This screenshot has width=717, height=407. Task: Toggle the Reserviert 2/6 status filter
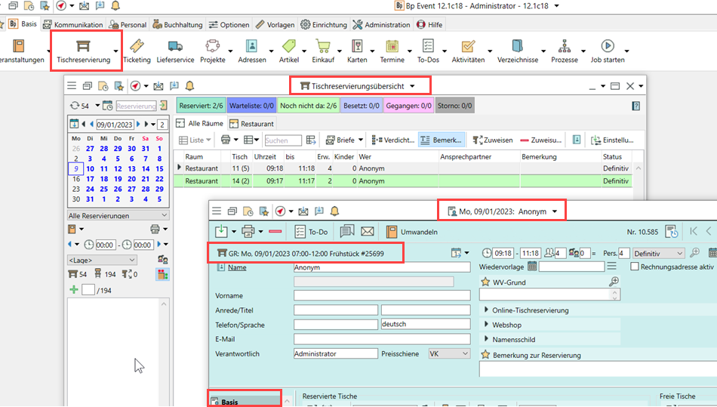tap(201, 106)
